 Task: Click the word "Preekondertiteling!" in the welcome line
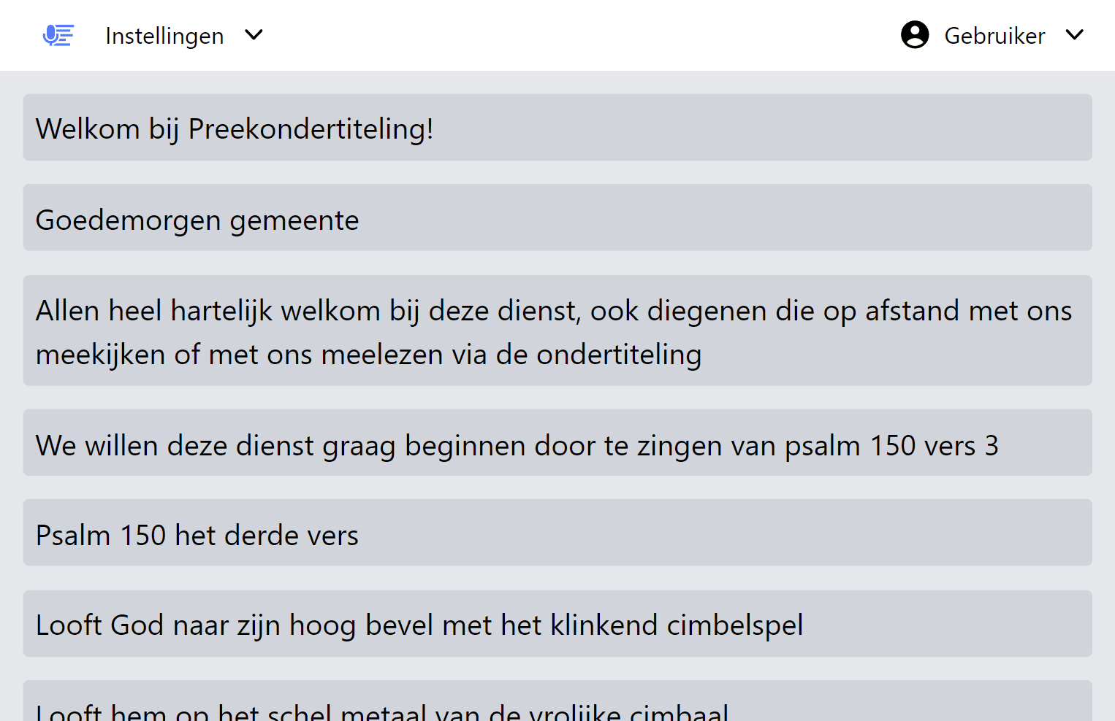311,129
